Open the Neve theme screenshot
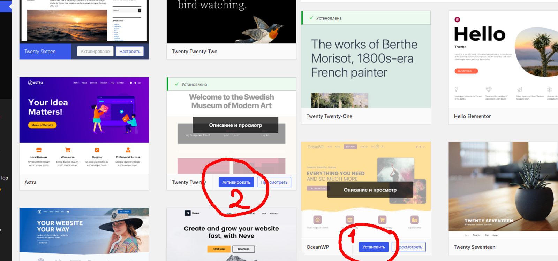 click(x=231, y=235)
